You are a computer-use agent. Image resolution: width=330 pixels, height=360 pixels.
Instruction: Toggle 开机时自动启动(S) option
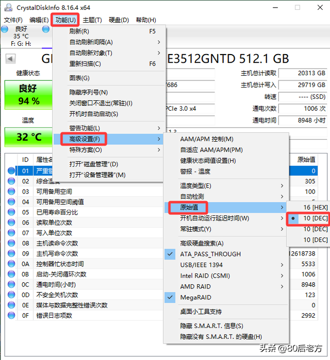click(x=108, y=114)
